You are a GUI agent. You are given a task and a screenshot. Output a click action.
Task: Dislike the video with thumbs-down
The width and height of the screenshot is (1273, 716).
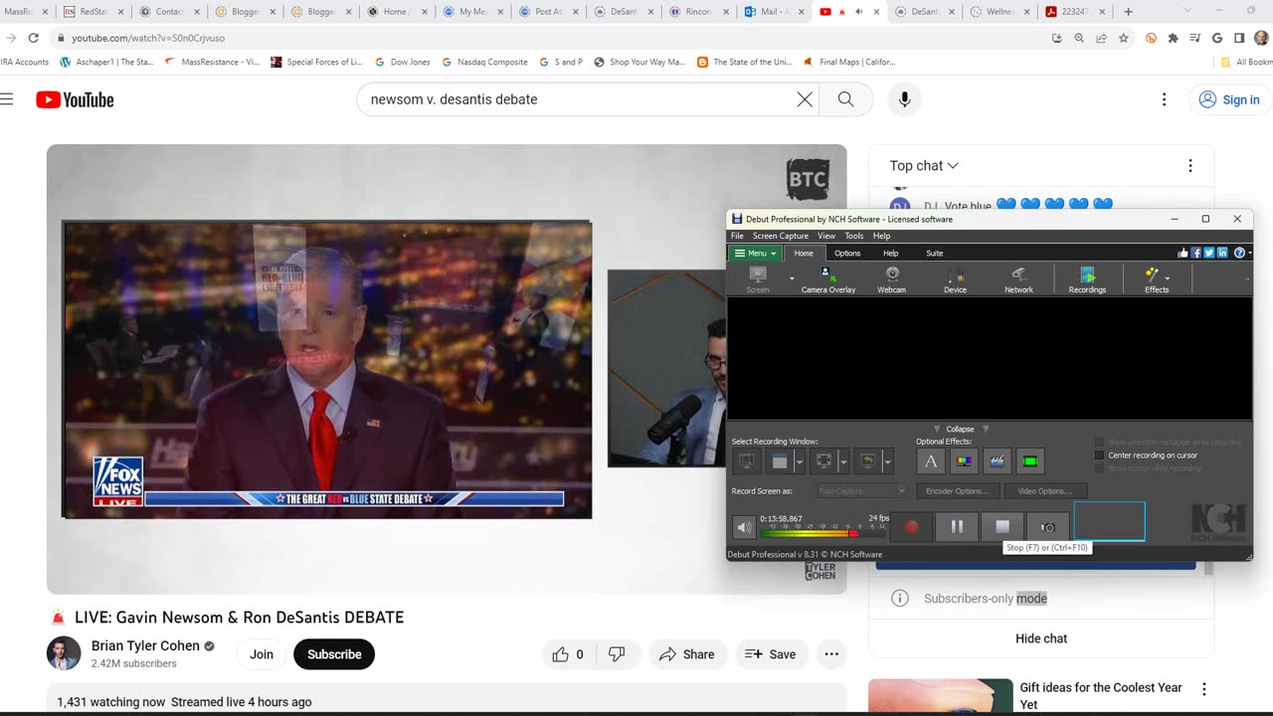point(617,654)
